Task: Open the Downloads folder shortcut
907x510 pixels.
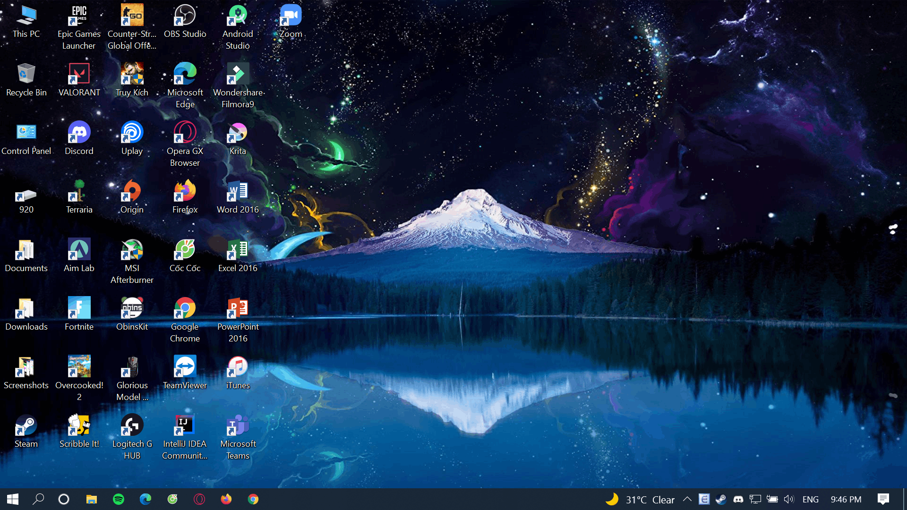Action: (x=26, y=314)
